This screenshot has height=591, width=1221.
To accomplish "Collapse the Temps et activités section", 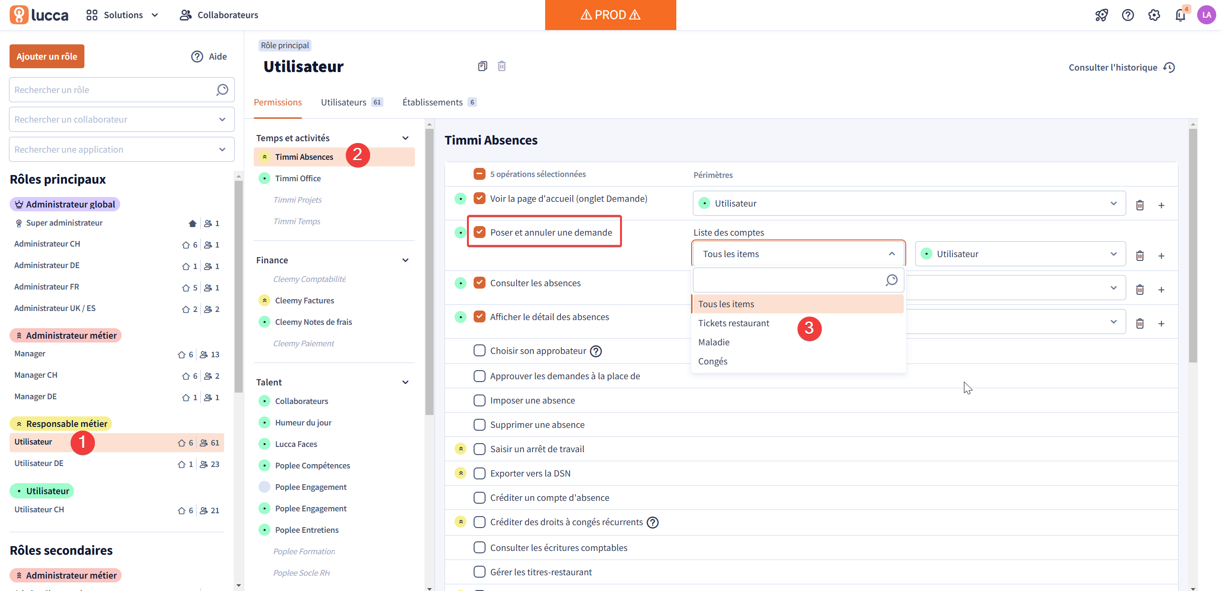I will click(405, 138).
